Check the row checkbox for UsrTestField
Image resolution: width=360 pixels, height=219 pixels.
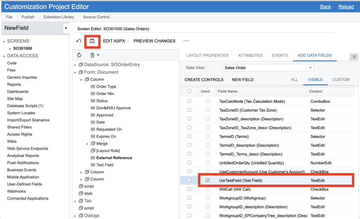click(189, 180)
